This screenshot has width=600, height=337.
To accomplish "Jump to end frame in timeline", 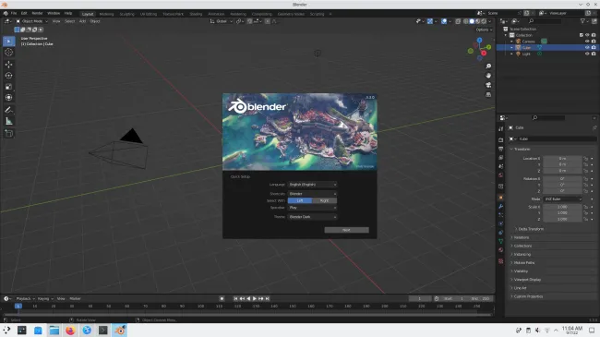I will 268,299.
